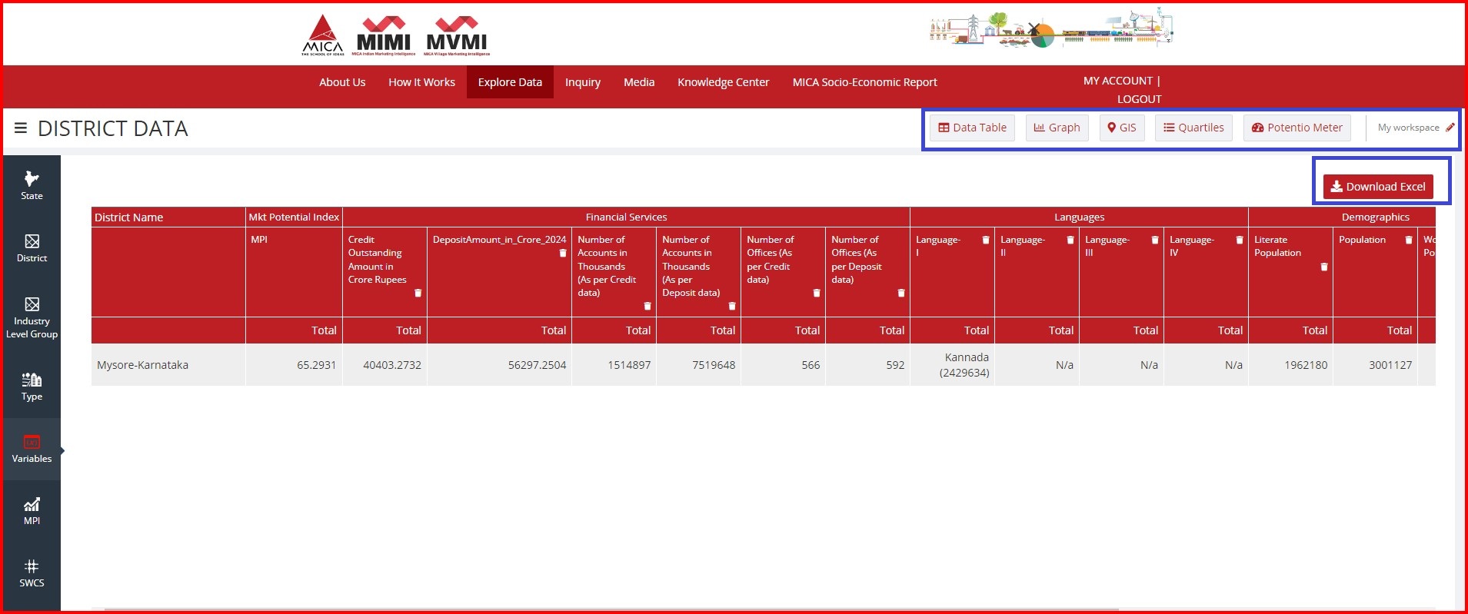Edit My workspace with pencil icon

[x=1450, y=128]
